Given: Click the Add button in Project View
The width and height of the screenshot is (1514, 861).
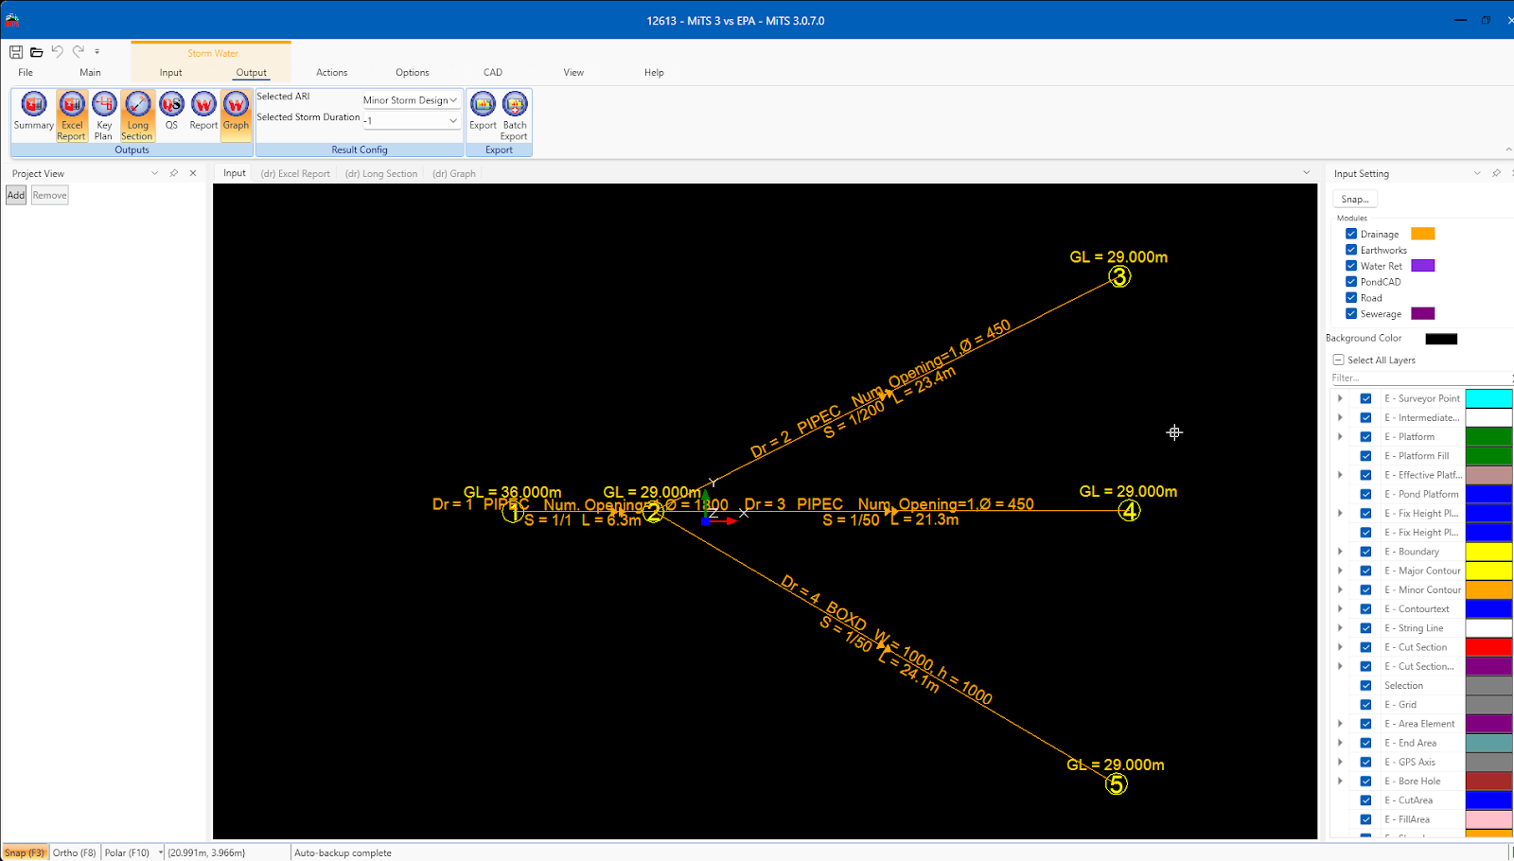Looking at the screenshot, I should tap(16, 195).
